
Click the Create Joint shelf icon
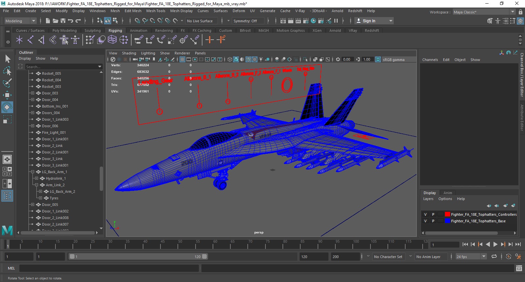[x=31, y=40]
